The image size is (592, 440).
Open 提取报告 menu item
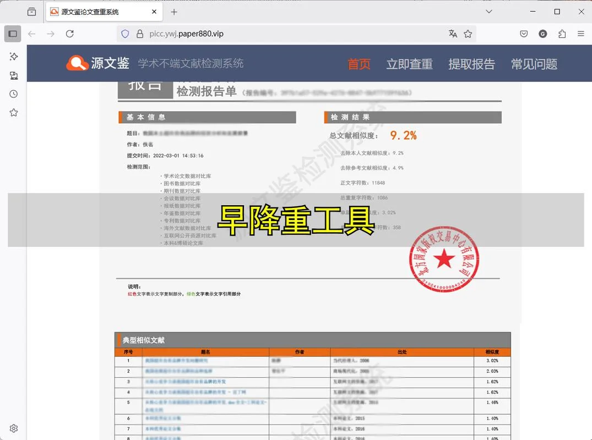[471, 64]
